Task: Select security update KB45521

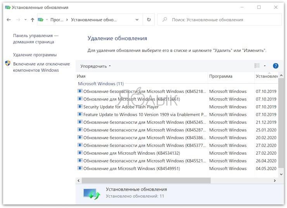Action: [177, 161]
